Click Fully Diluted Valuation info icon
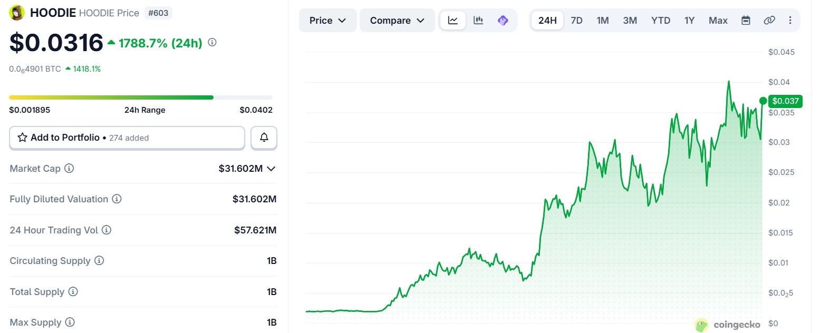820x333 pixels. tap(117, 199)
